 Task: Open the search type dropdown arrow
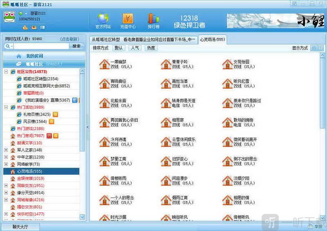[12, 46]
